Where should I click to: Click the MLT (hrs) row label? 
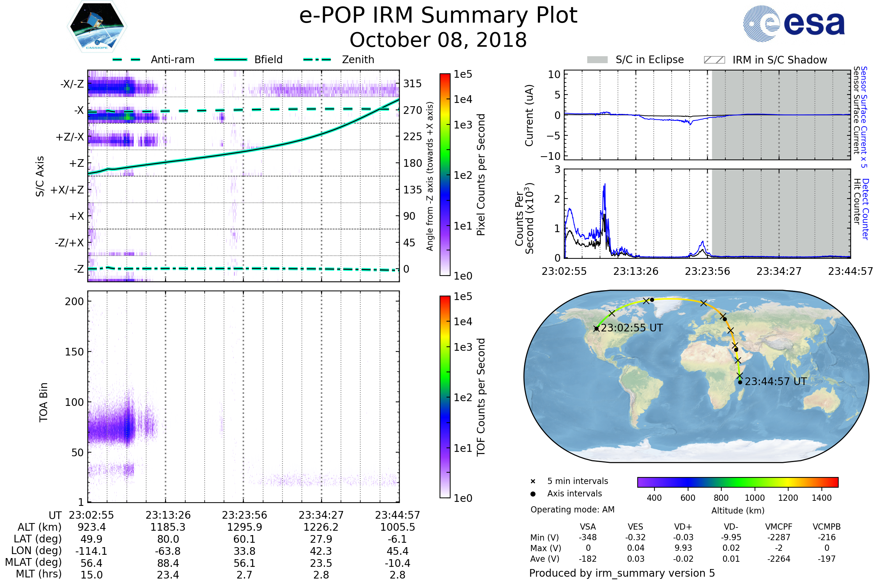click(x=38, y=574)
